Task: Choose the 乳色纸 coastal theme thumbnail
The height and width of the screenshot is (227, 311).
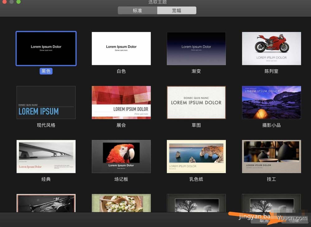Action: coord(196,157)
